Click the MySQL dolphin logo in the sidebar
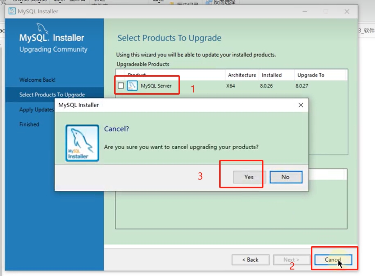The height and width of the screenshot is (276, 375). (42, 28)
